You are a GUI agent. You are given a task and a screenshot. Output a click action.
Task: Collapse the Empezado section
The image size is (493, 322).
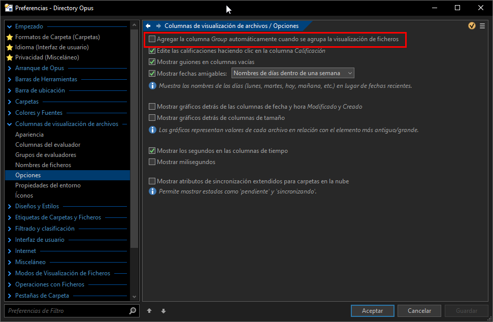click(10, 26)
